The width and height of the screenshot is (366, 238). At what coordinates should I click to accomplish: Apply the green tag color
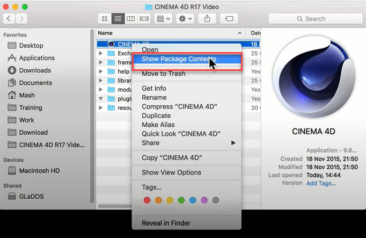coord(181,200)
